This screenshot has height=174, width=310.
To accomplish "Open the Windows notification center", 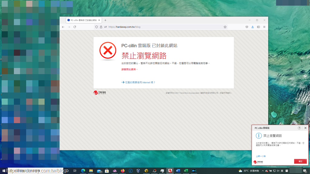I will (305, 171).
